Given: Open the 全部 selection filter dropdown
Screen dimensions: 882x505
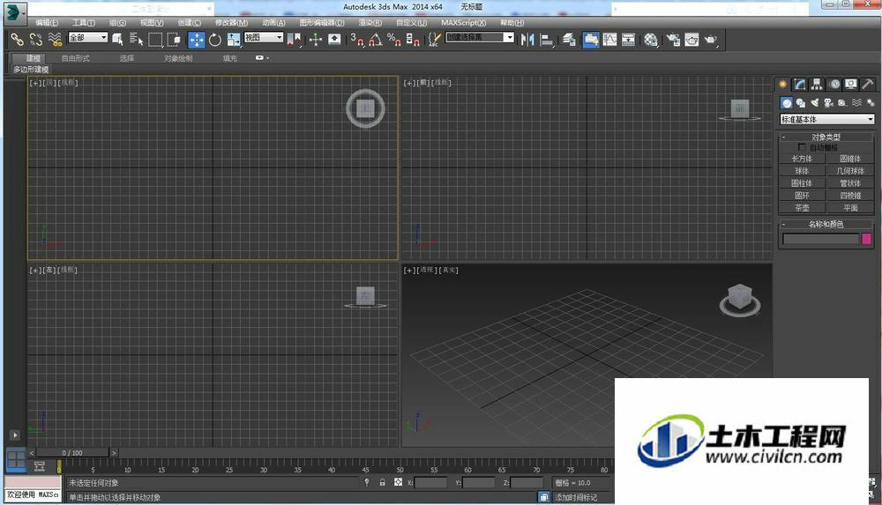Looking at the screenshot, I should (x=88, y=37).
